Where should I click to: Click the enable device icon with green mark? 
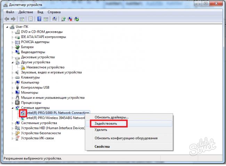[x=76, y=19]
